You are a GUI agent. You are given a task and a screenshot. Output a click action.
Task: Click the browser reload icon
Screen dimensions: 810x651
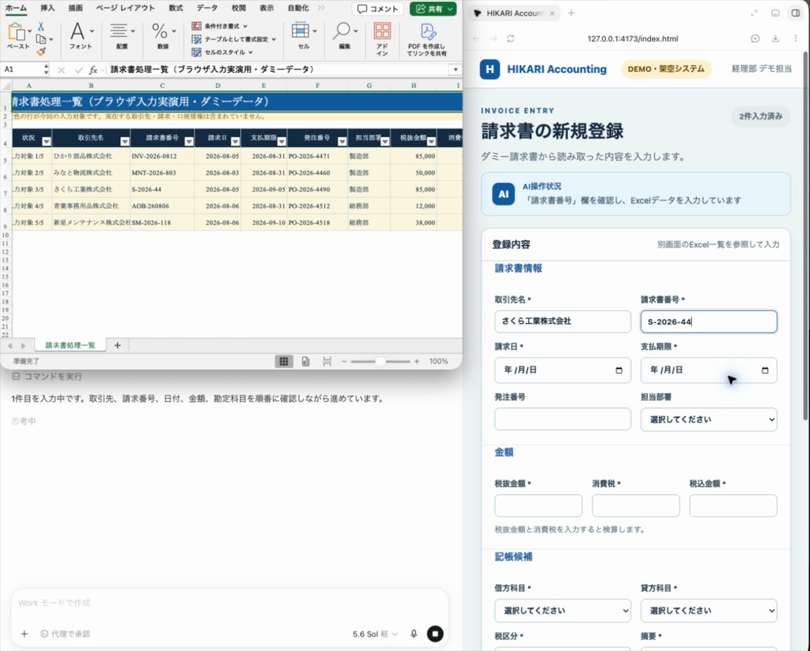pyautogui.click(x=511, y=38)
